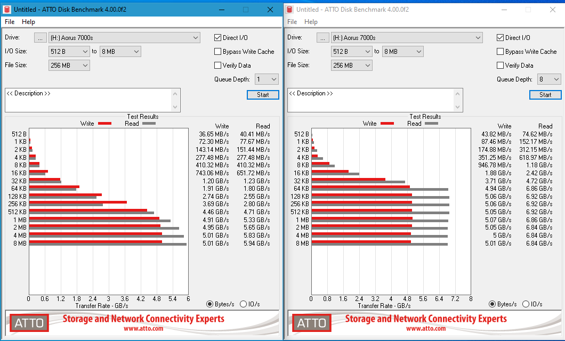Screen dimensions: 565x341
Task: Click the 36.65 MB/s write value in left window
Action: click(214, 134)
